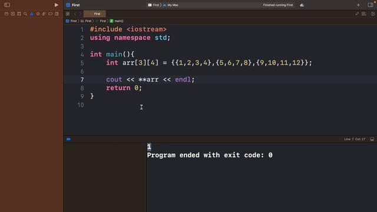Click on <iostream> in line 1
The width and height of the screenshot is (377, 212).
click(x=147, y=29)
